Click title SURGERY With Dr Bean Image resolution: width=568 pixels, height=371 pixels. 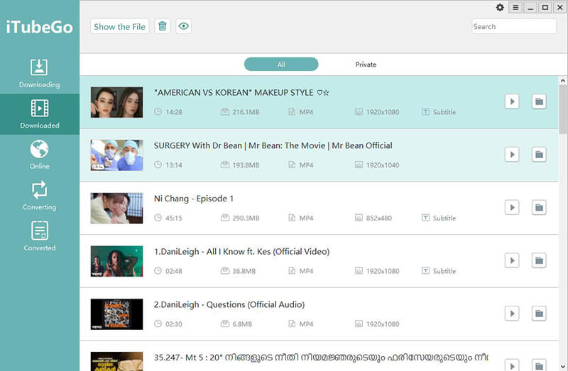pos(273,145)
